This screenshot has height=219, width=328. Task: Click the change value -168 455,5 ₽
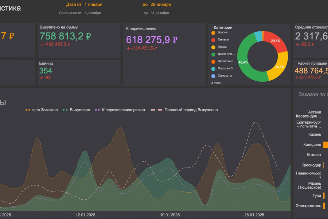click(x=55, y=44)
